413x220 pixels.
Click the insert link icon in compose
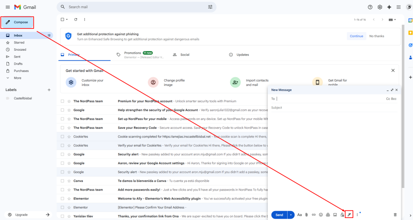click(313, 215)
